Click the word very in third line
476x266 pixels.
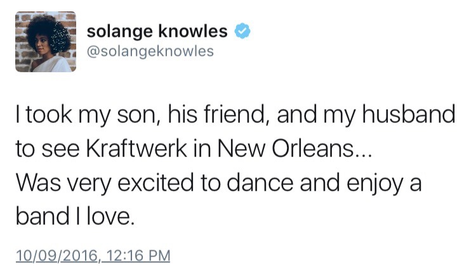point(89,186)
